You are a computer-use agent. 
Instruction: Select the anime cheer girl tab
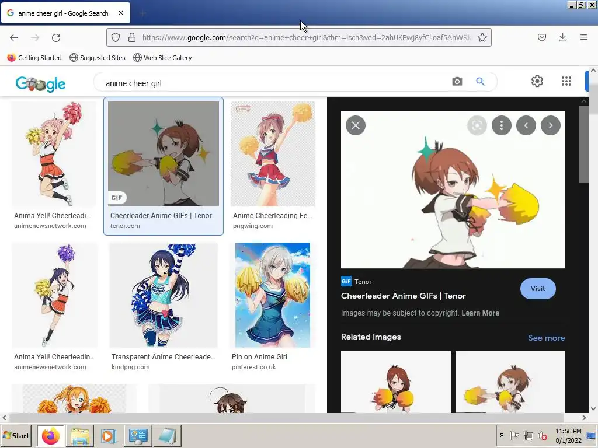pos(65,13)
